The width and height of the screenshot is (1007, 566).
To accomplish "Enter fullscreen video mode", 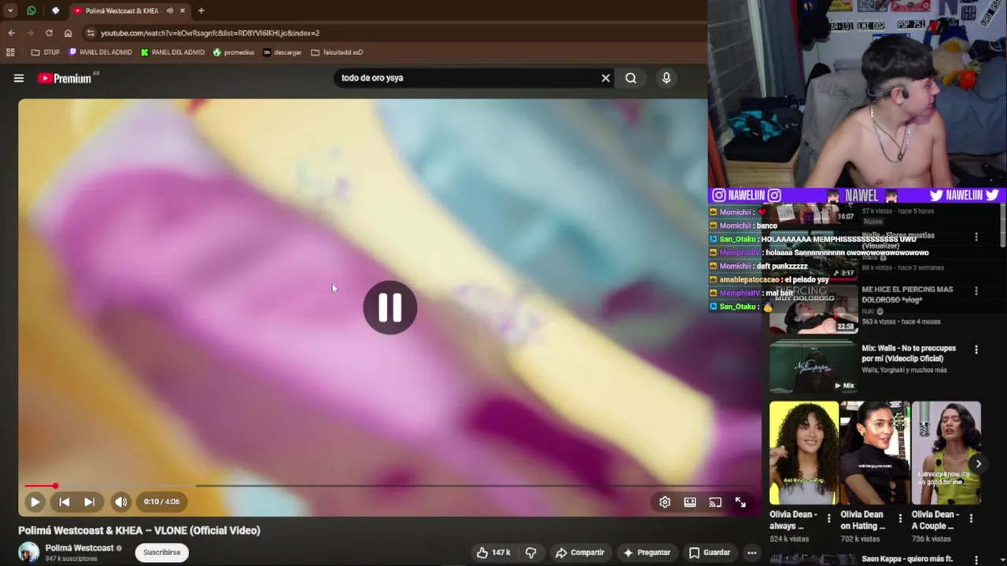I will tap(740, 502).
